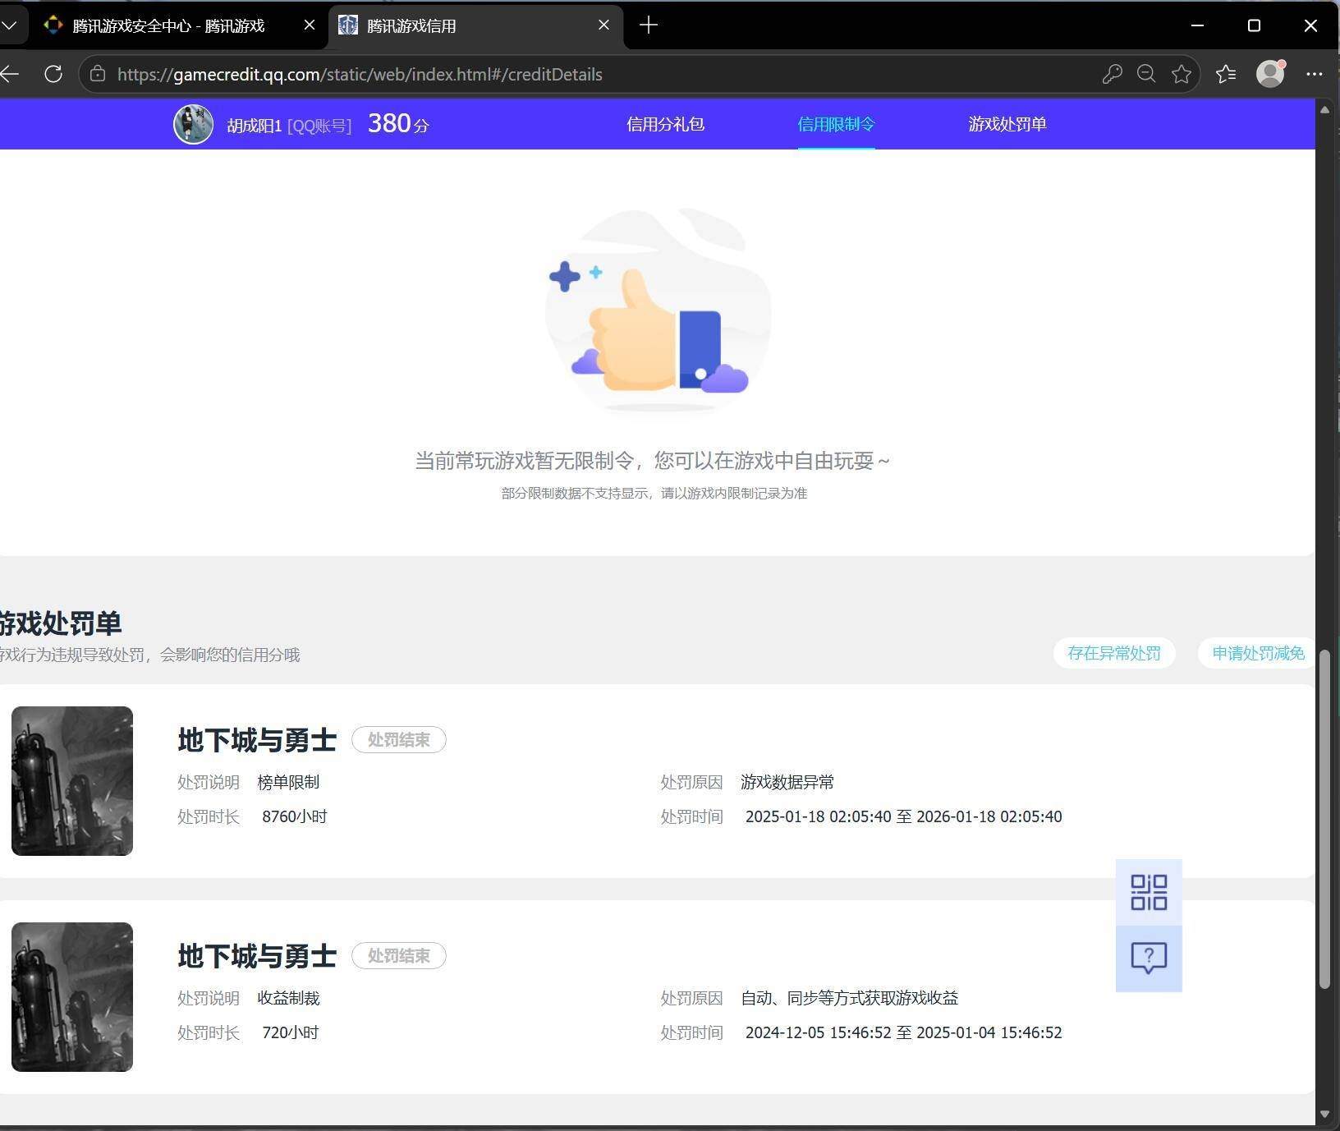
Task: Click the browser back arrow
Action: (x=10, y=74)
